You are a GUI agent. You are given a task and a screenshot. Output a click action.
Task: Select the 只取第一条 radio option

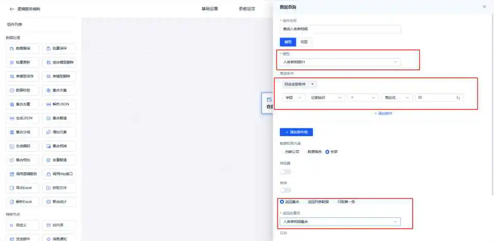click(x=344, y=201)
